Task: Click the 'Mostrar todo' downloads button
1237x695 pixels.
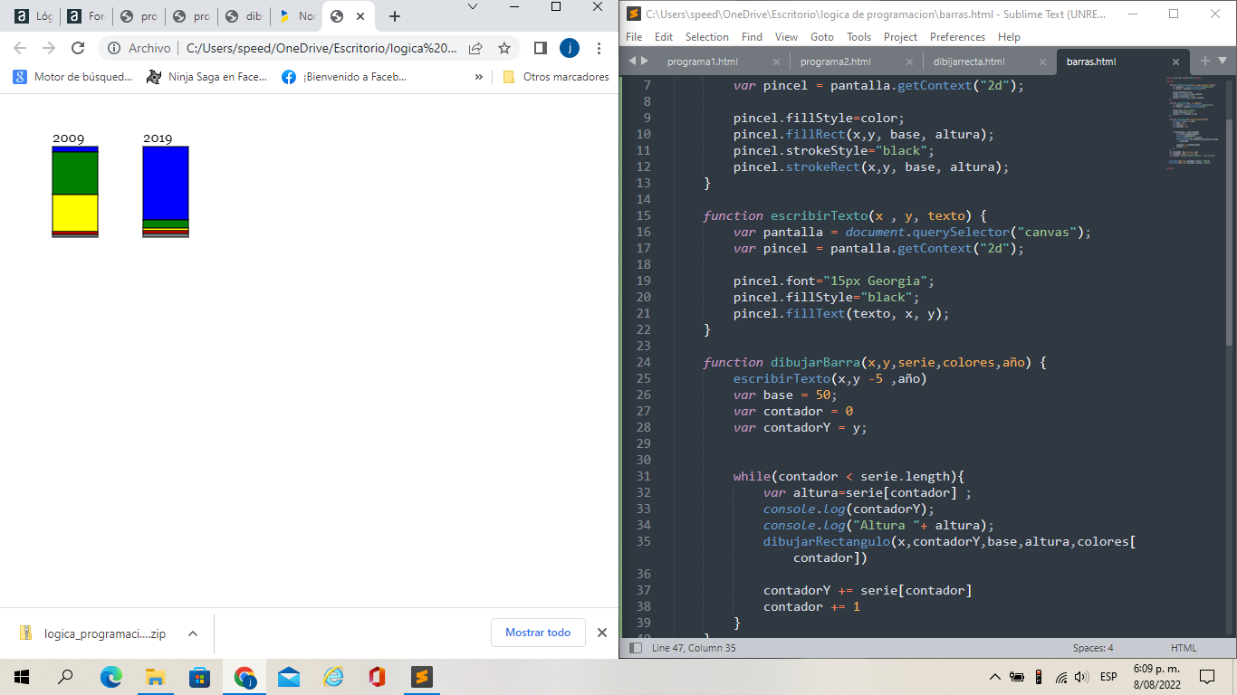Action: click(x=538, y=633)
